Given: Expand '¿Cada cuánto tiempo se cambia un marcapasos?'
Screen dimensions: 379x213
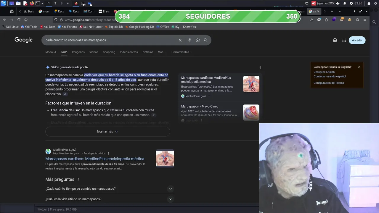Looking at the screenshot, I should (110, 189).
